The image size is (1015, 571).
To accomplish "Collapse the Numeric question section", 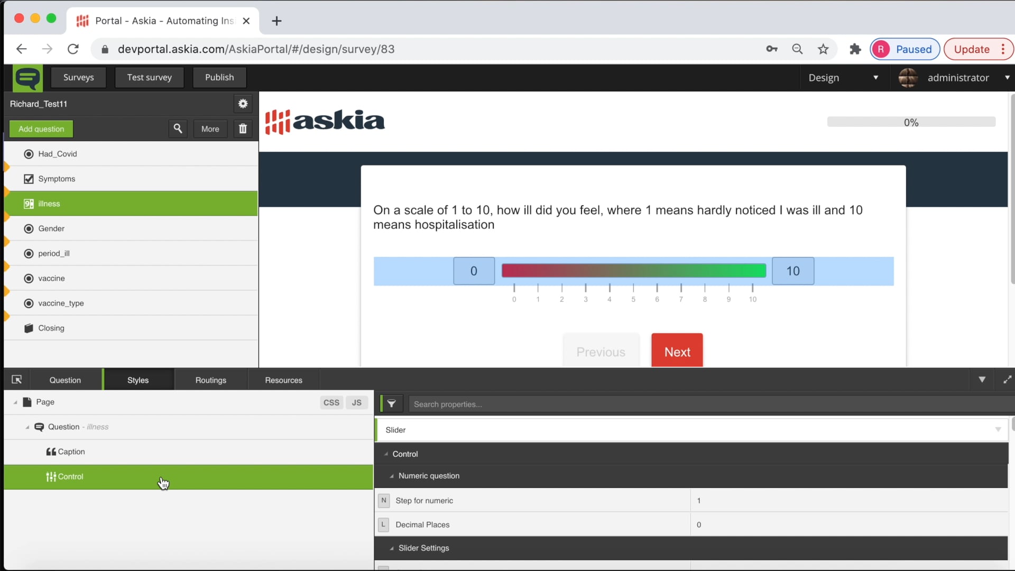I will pos(392,475).
